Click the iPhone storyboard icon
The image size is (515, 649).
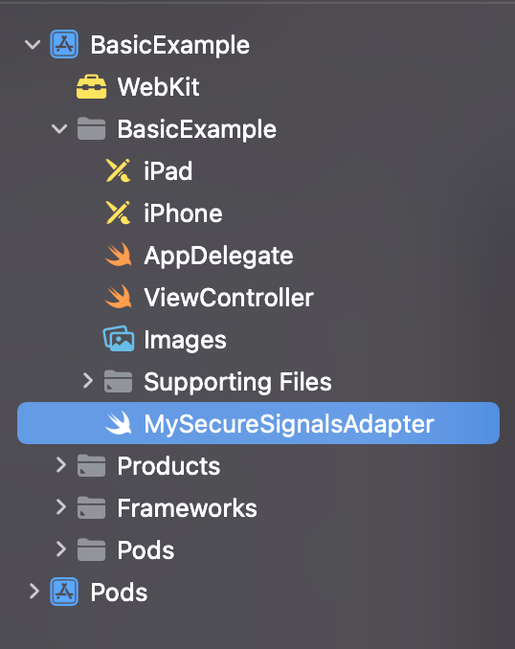coord(118,213)
